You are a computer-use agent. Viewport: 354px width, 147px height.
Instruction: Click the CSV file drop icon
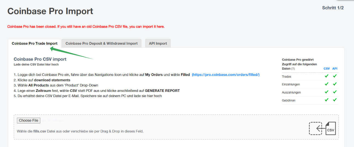point(322,128)
